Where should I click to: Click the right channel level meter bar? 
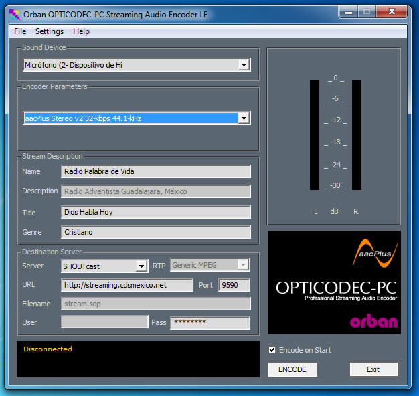(357, 135)
